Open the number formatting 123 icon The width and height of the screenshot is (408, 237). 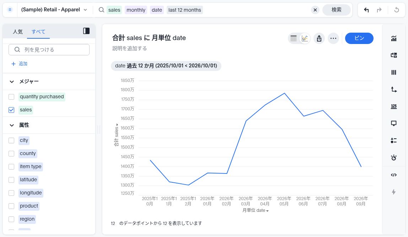pyautogui.click(x=394, y=106)
